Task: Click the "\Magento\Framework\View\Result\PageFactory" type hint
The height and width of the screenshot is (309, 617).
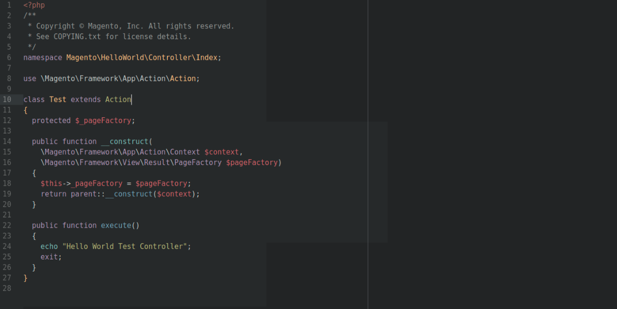Action: click(x=131, y=162)
